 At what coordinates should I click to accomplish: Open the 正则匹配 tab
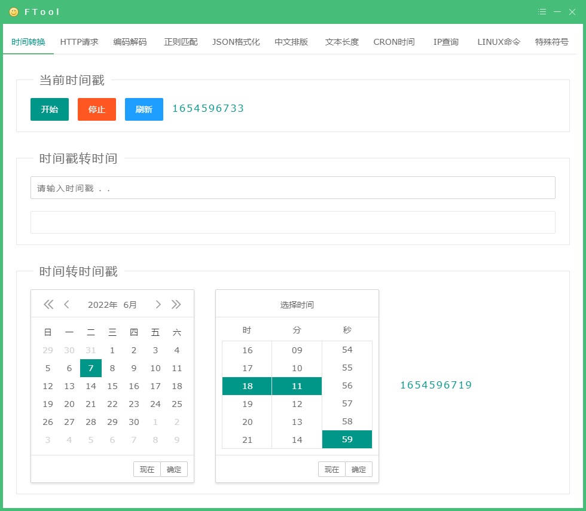[x=180, y=42]
